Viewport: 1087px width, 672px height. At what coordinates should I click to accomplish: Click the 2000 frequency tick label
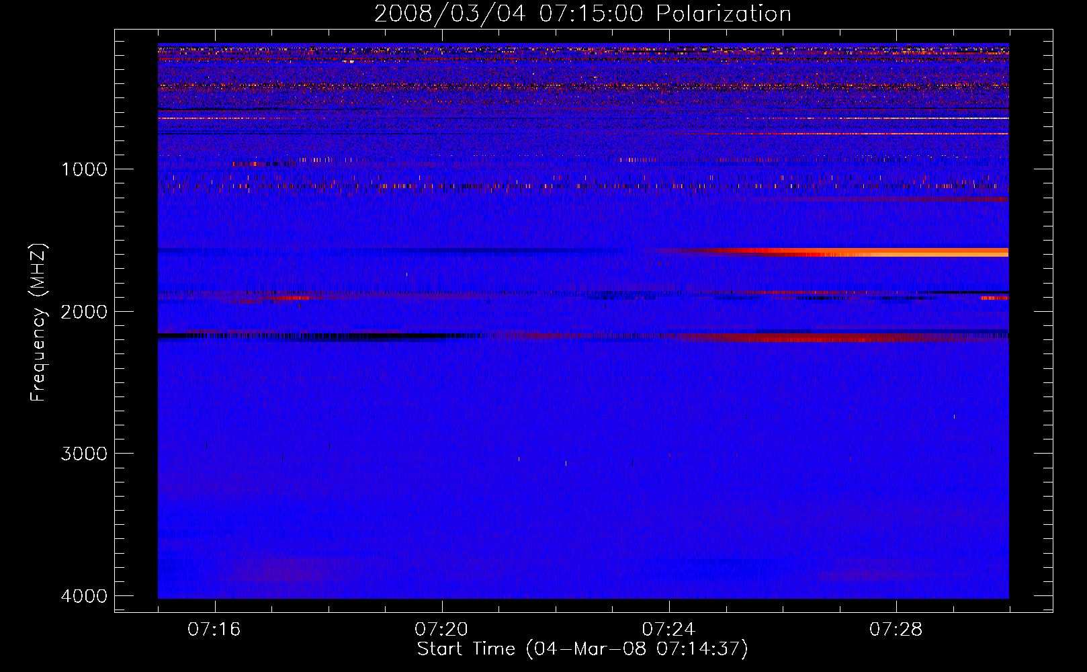(85, 312)
